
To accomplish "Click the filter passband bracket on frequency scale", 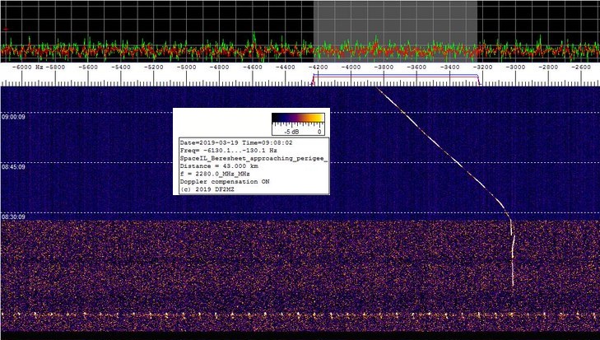I will click(396, 79).
